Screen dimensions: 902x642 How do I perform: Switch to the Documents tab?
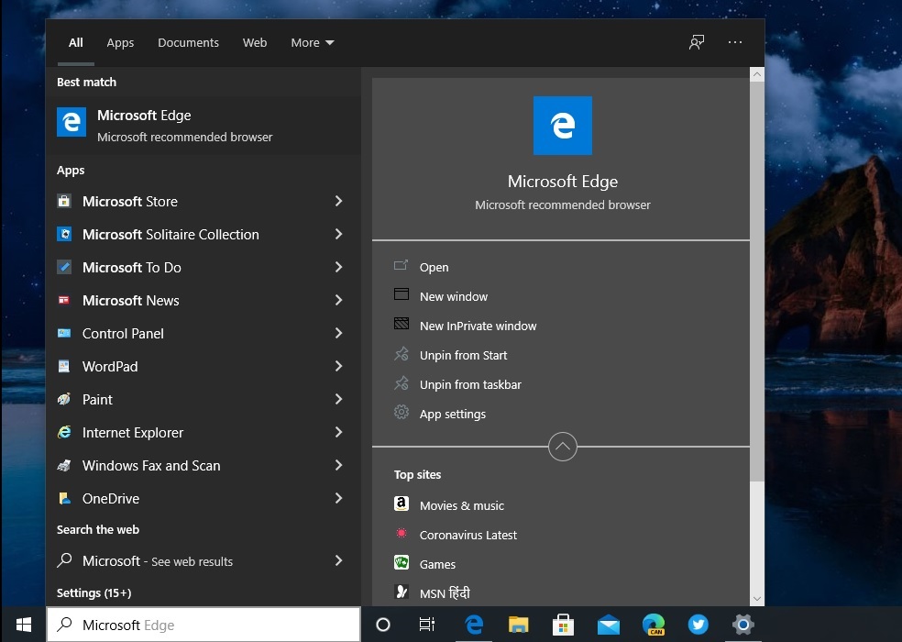click(188, 42)
